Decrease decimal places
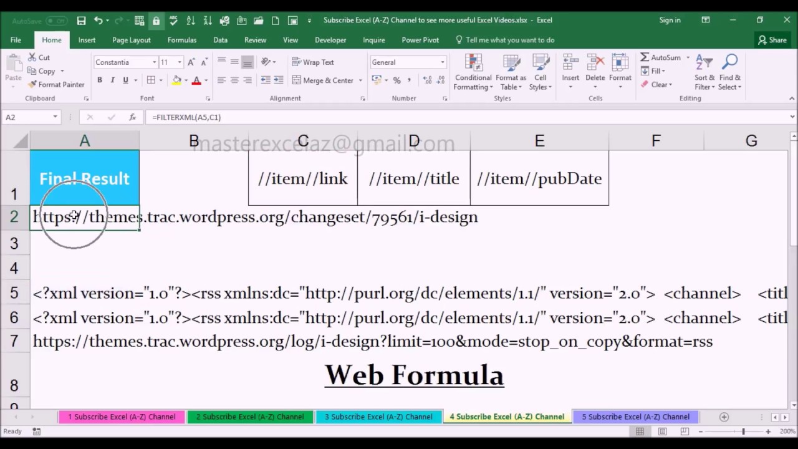Screen dimensions: 798x449 440,80
